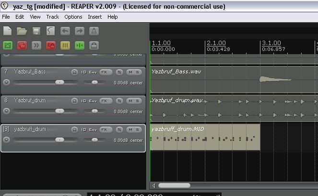
Task: Toggle the yellow grid lines icon
Action: tap(65, 46)
